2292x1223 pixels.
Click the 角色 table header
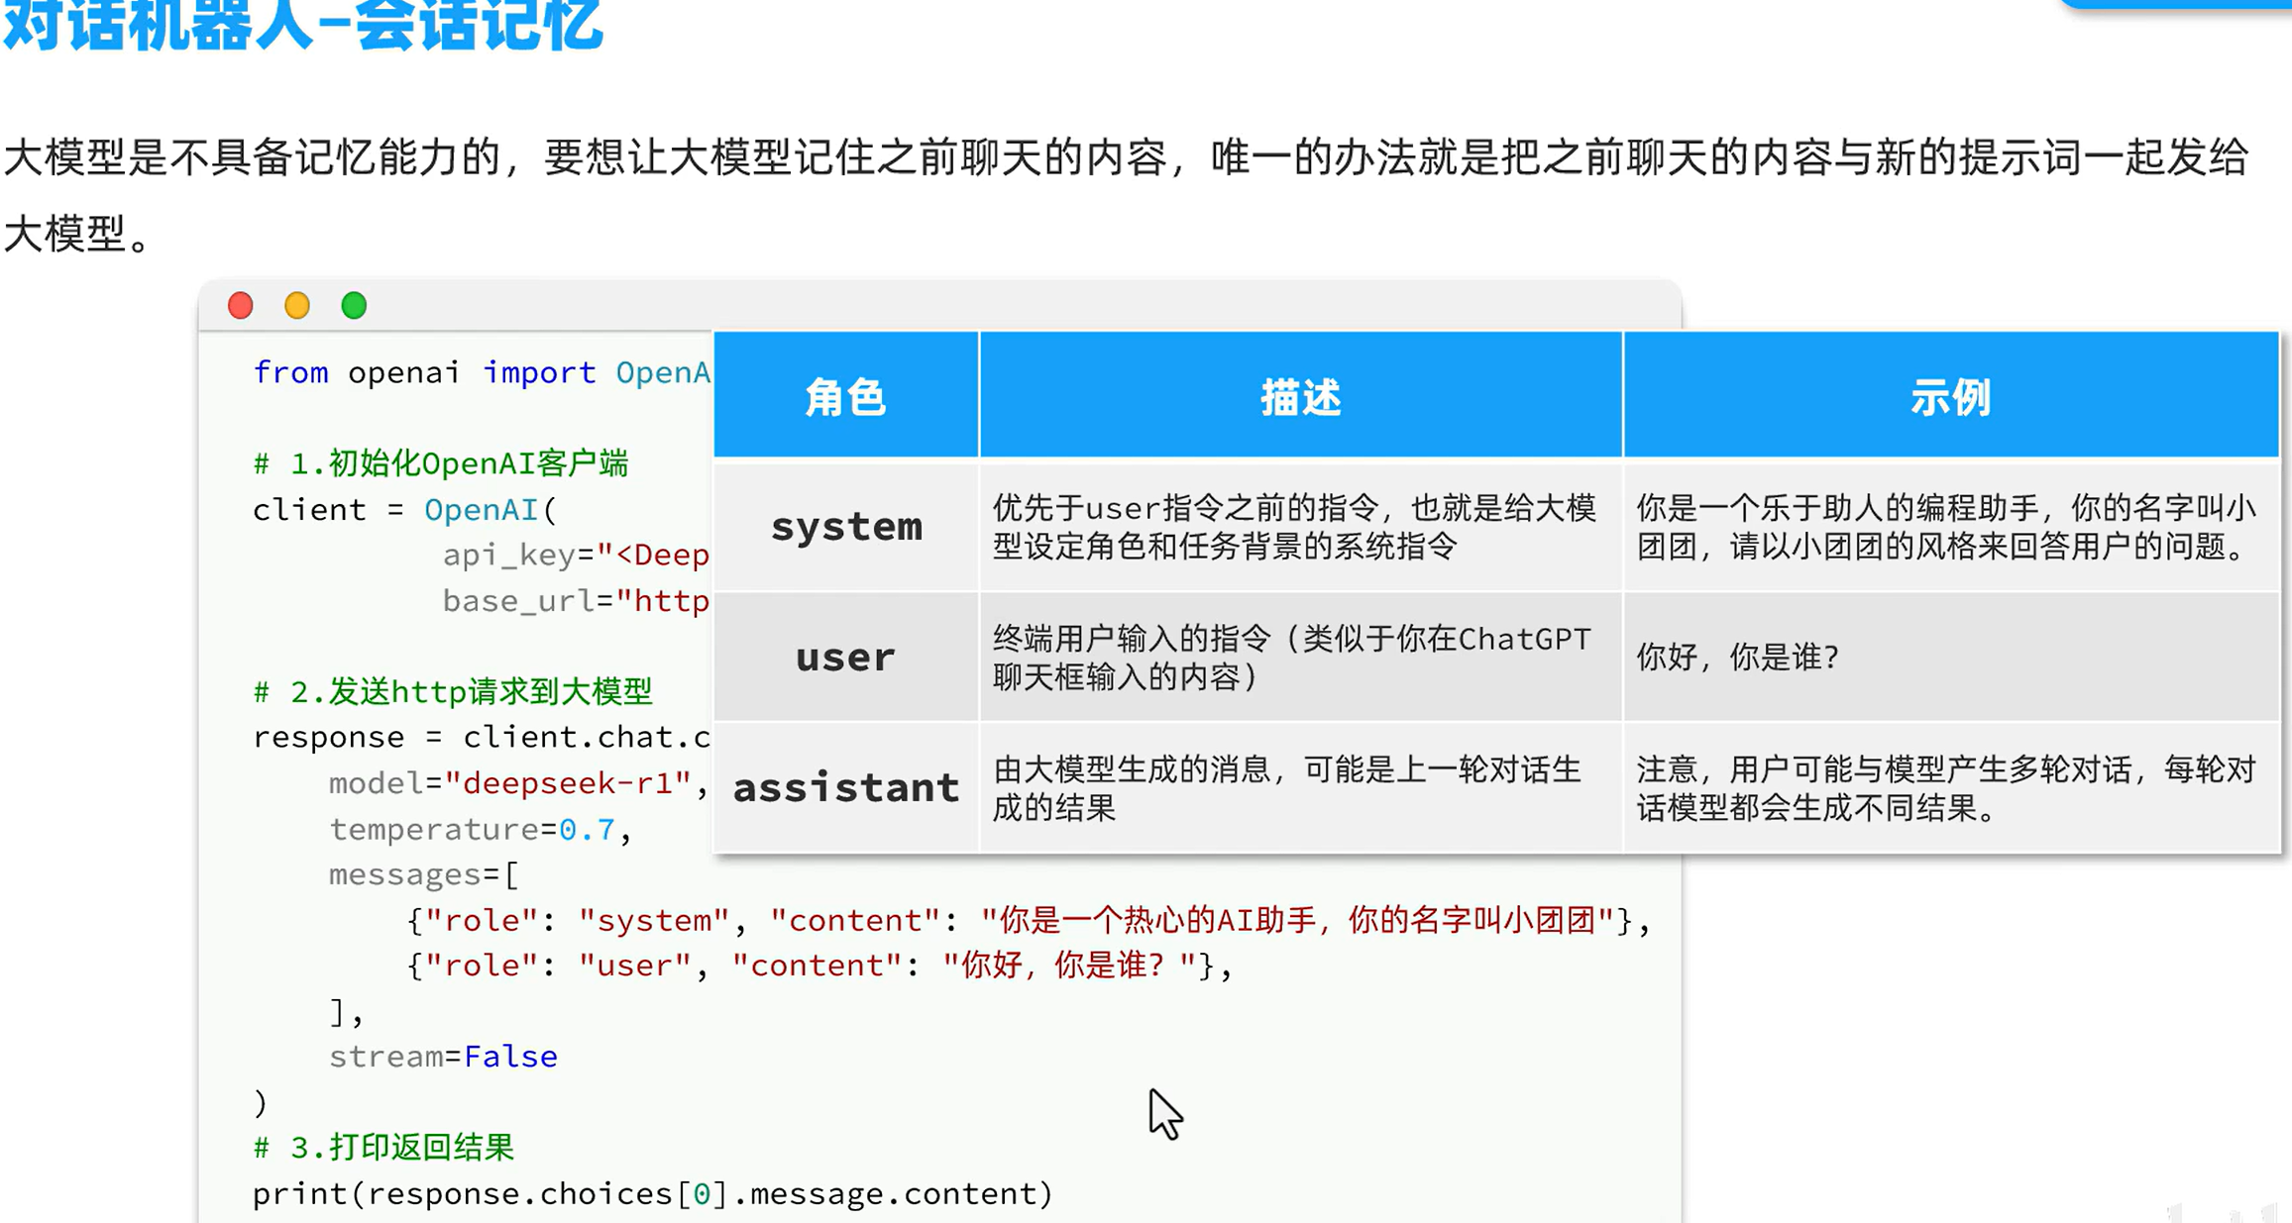[x=845, y=396]
